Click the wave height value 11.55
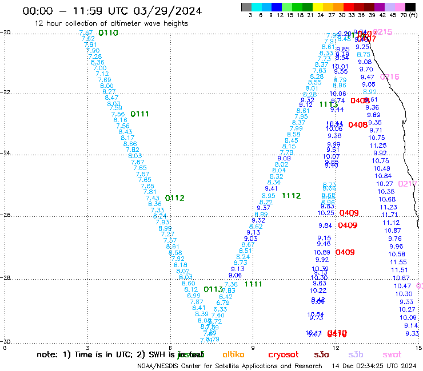This screenshot has height=371, width=423. 398,262
